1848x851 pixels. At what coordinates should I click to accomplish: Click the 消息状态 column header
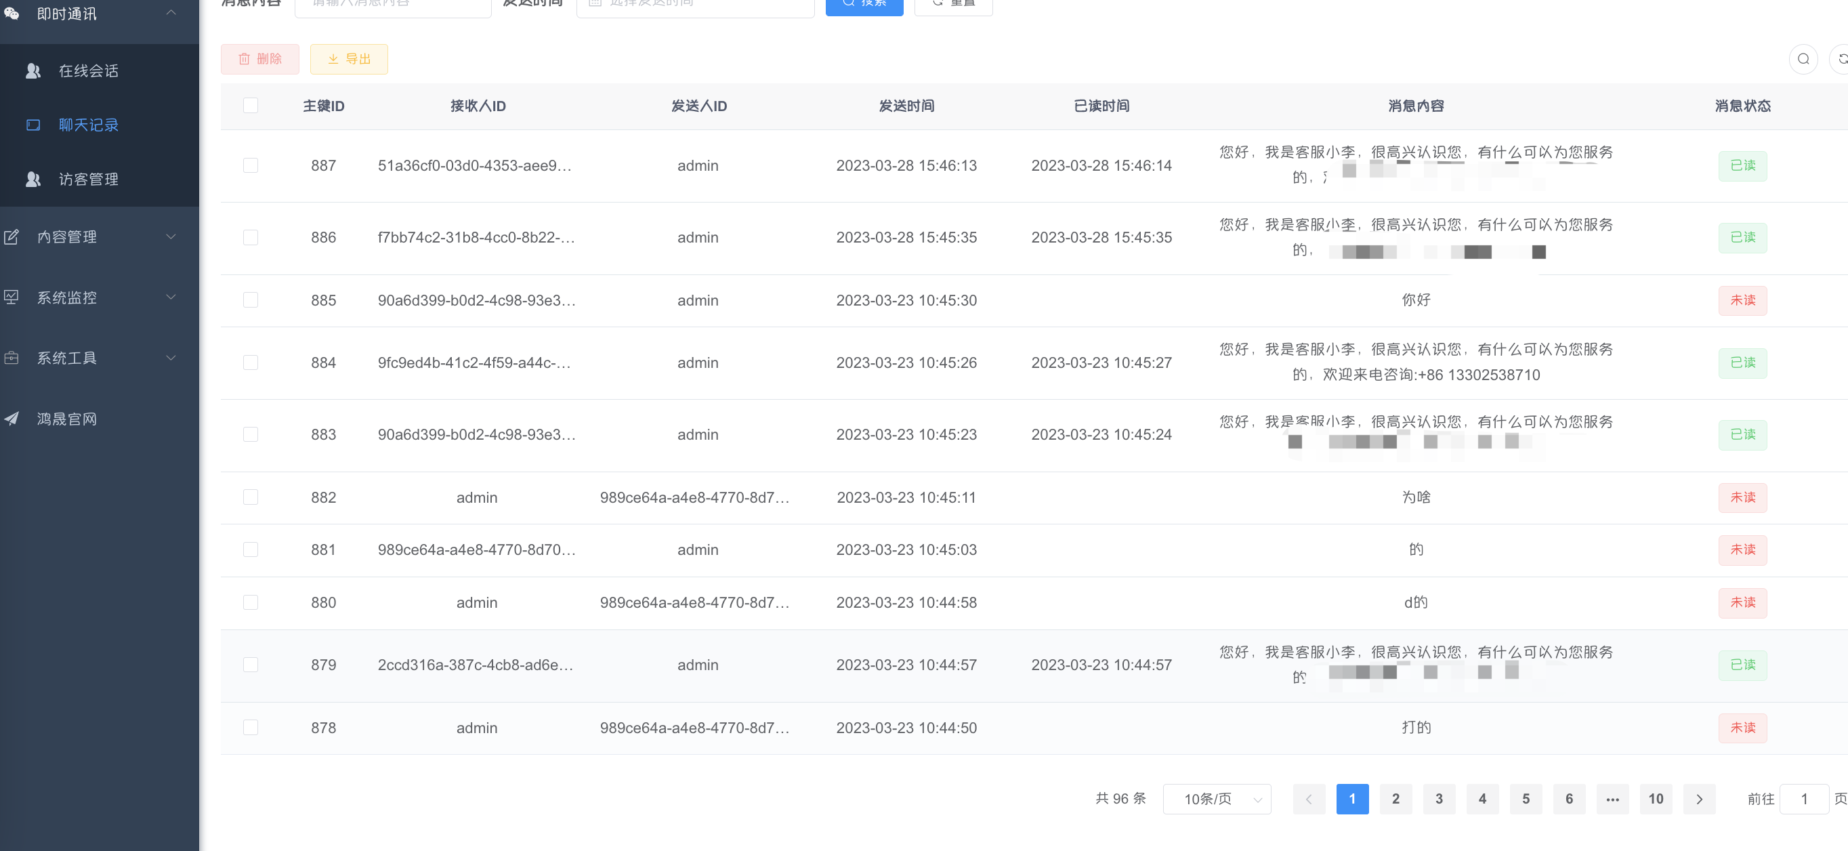pyautogui.click(x=1742, y=106)
